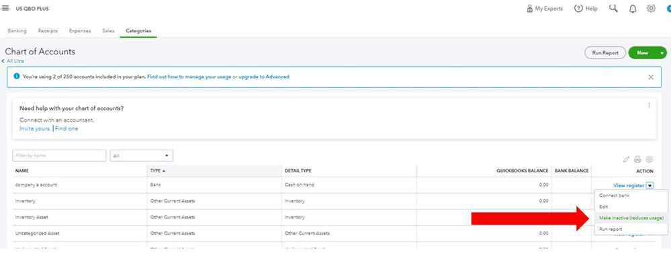Click the 'Bank' type cell
The image size is (671, 253).
click(x=156, y=185)
